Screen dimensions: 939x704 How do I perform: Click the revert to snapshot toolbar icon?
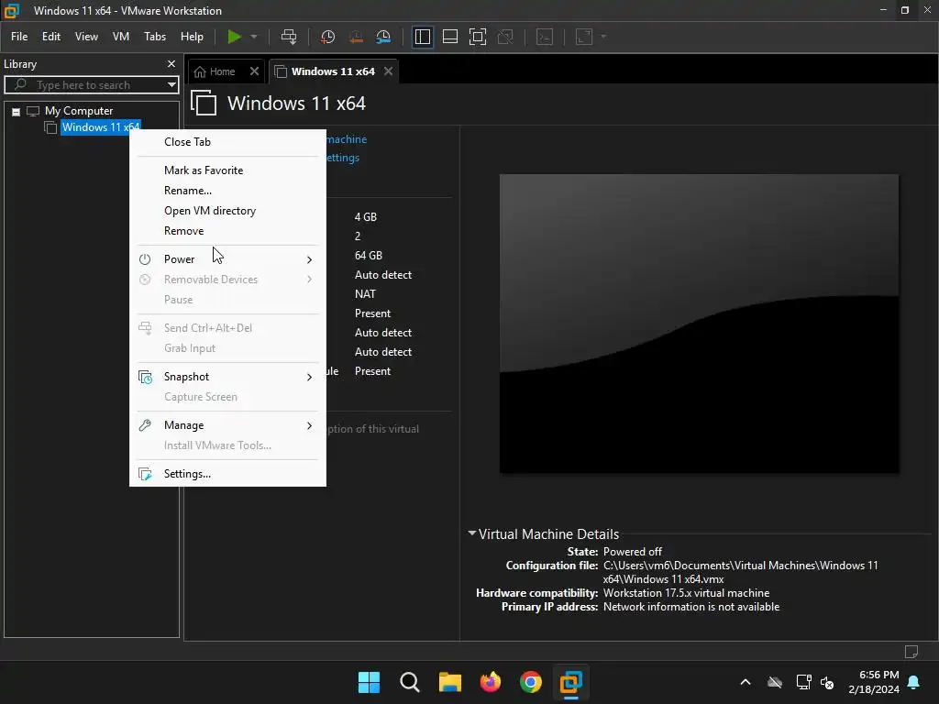tap(356, 37)
